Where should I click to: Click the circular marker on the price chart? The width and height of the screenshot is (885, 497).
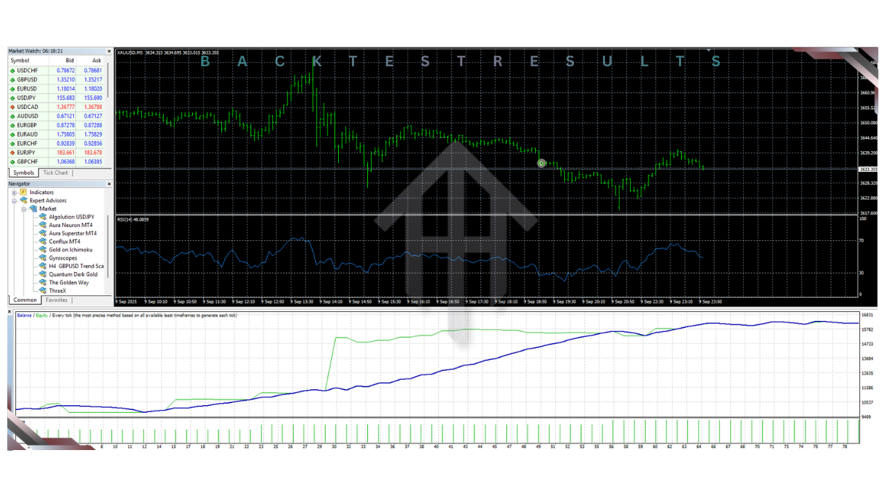click(541, 163)
